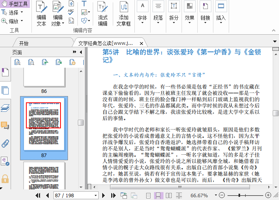Click the zoom in plus button
Image resolution: width=279 pixels, height=200 pixels.
tap(268, 195)
